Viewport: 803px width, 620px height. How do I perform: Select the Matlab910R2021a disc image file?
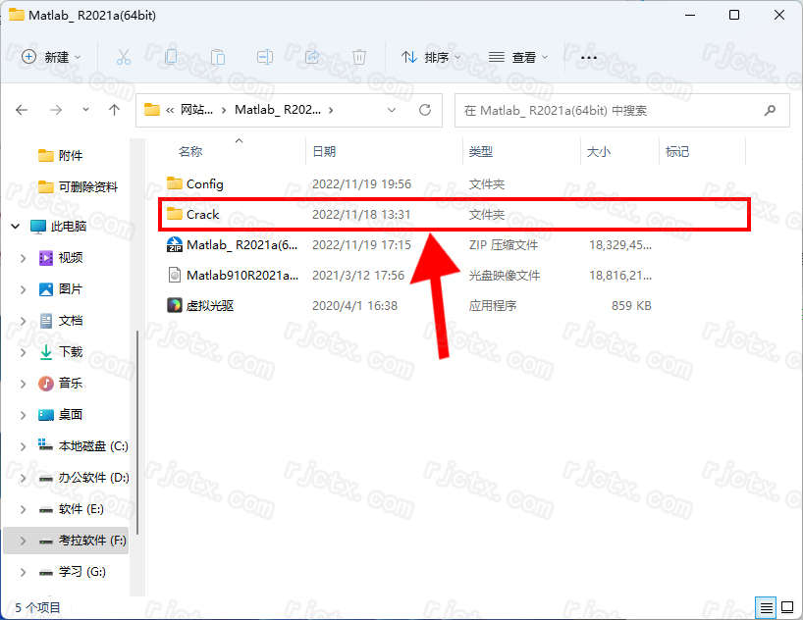click(x=241, y=275)
